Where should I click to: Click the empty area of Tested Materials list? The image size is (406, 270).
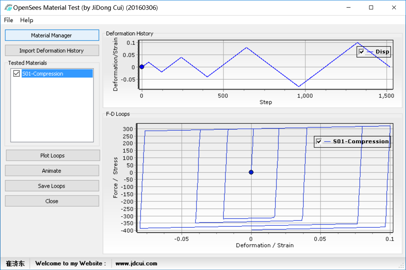click(x=52, y=110)
